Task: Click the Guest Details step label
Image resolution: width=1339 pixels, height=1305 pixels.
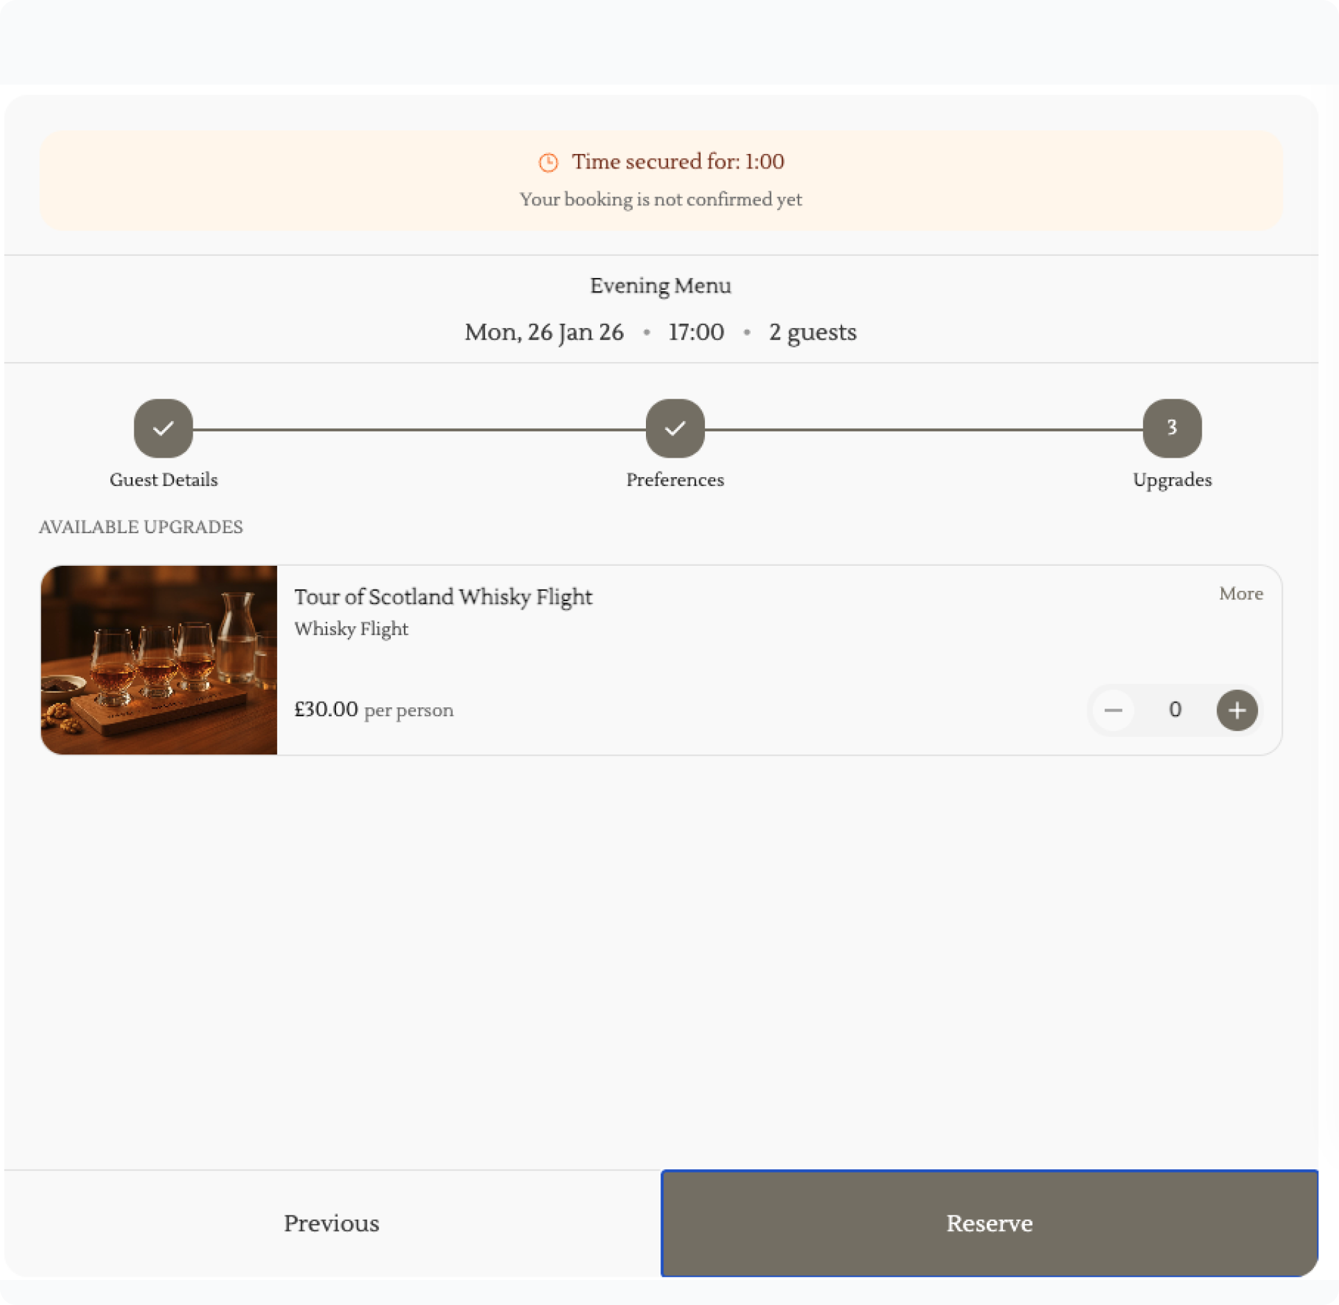Action: pos(164,480)
